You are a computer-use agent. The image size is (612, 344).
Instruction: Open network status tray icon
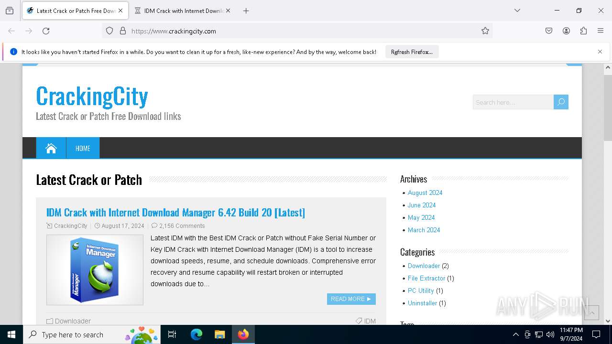point(539,334)
